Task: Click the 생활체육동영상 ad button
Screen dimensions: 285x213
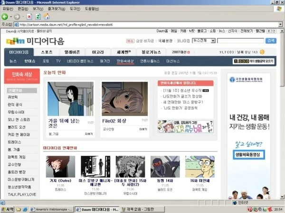Action: coord(248,155)
